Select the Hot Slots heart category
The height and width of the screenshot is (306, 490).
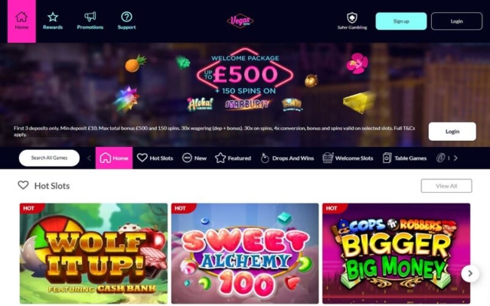(155, 158)
